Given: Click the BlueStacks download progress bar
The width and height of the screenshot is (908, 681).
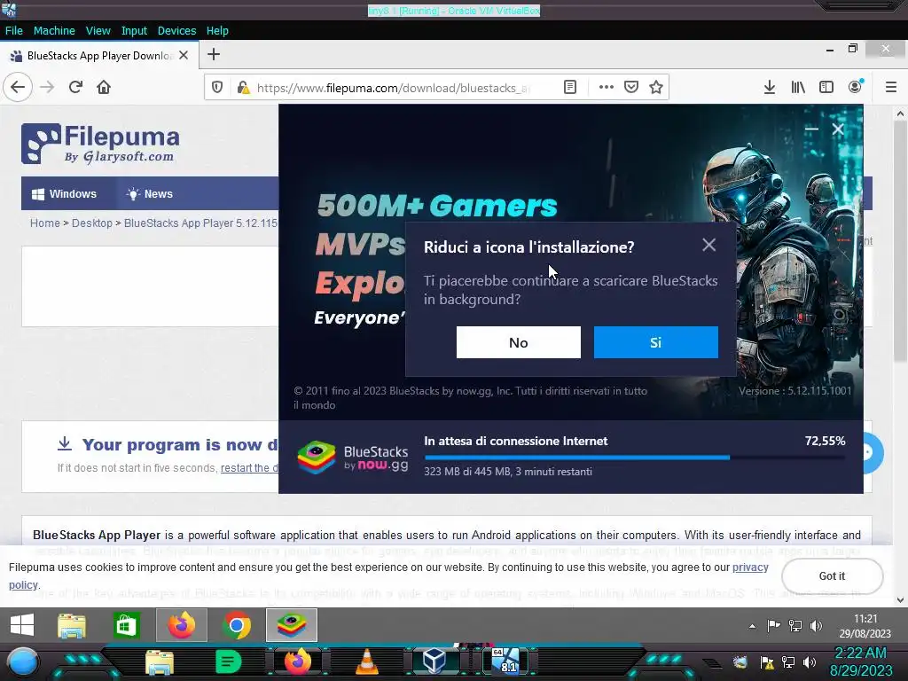Looking at the screenshot, I should click(635, 458).
